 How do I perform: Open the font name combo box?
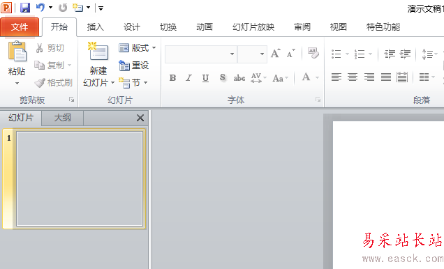point(201,54)
